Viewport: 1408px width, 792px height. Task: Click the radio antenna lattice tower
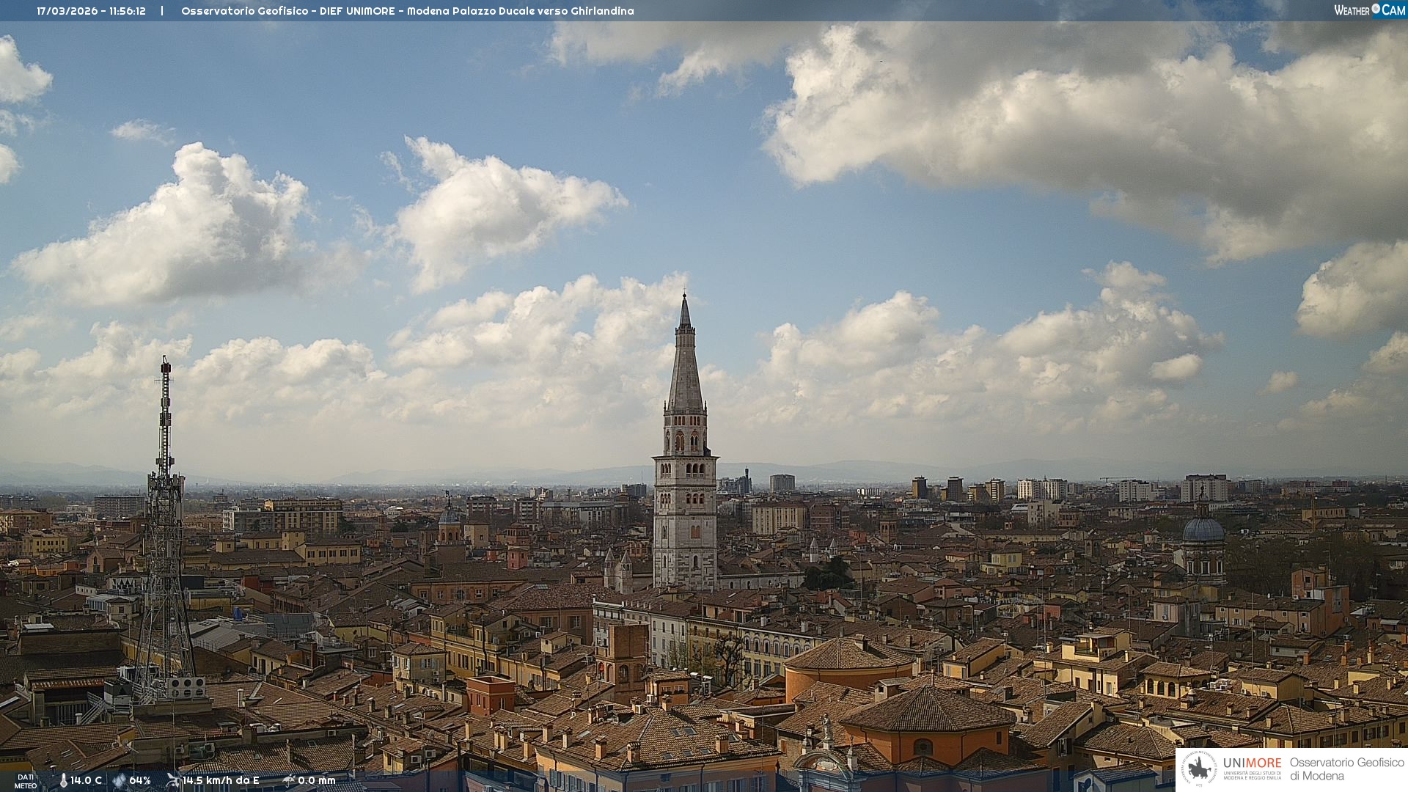(164, 543)
